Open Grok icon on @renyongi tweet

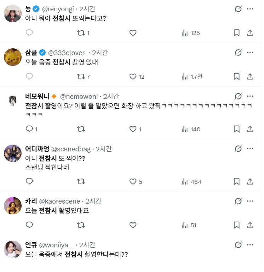238,9
